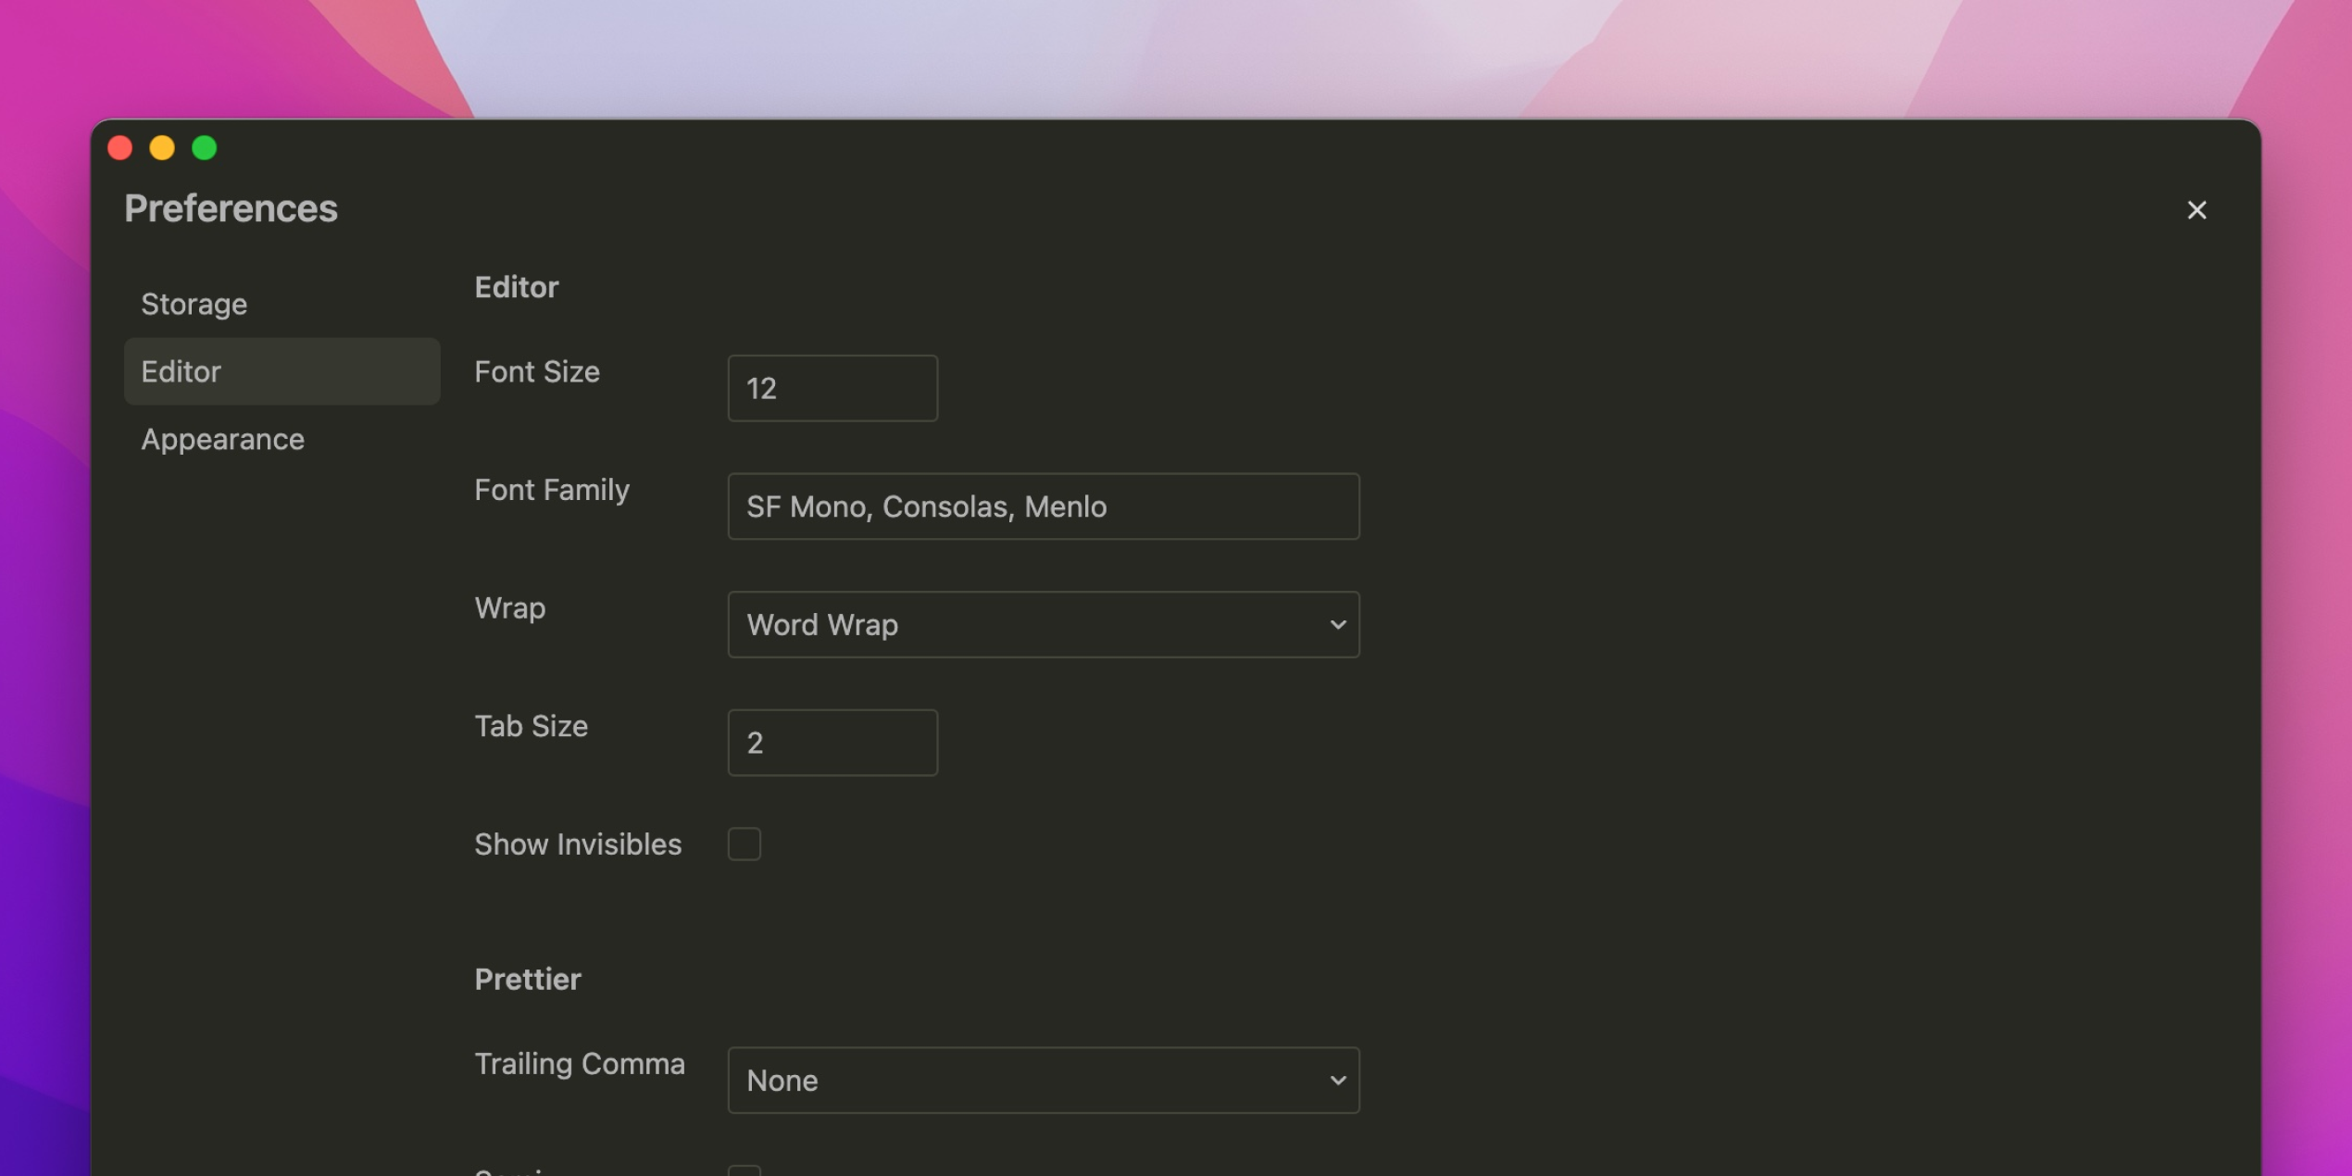Click the Font Family text field
The width and height of the screenshot is (2352, 1176).
(x=1044, y=507)
